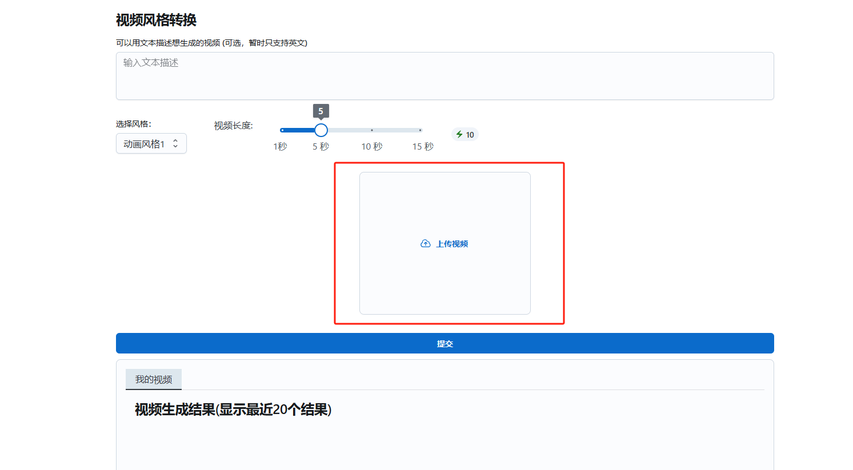Select the 视频风格转换 page title
The width and height of the screenshot is (853, 470).
tap(155, 21)
